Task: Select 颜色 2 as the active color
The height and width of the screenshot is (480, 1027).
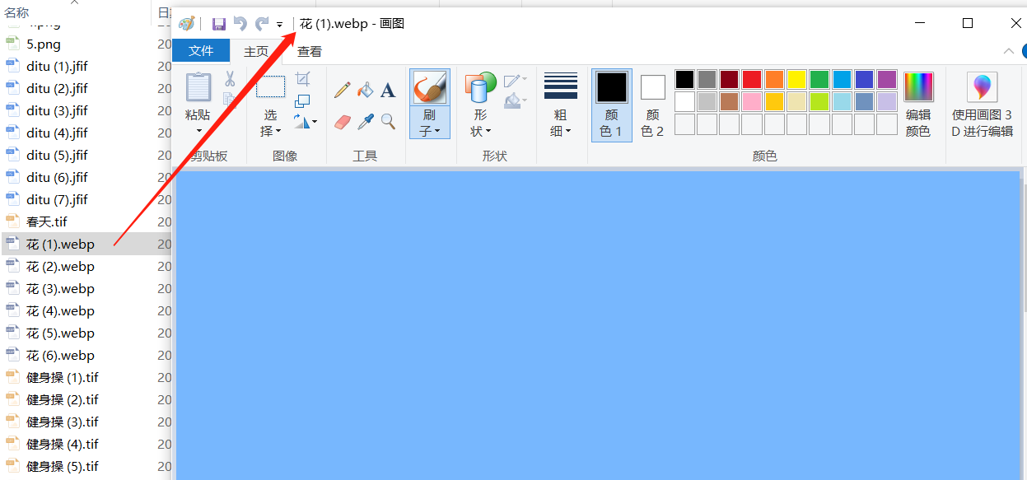Action: (x=653, y=105)
